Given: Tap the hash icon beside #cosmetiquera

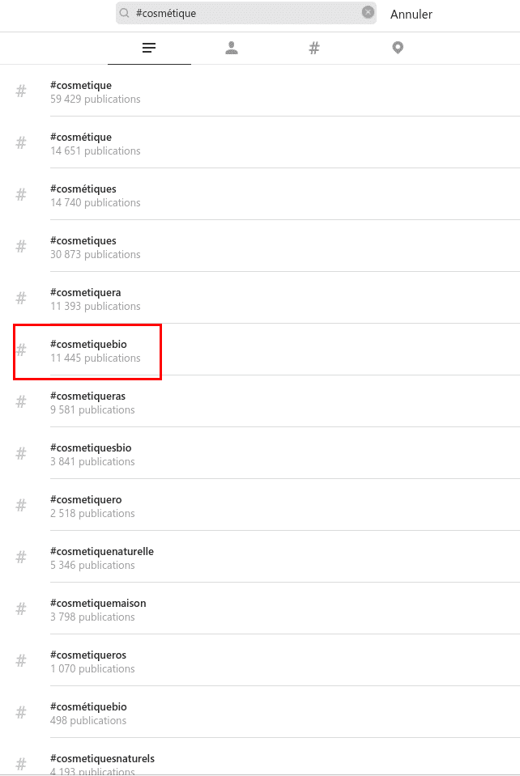Looking at the screenshot, I should point(21,299).
